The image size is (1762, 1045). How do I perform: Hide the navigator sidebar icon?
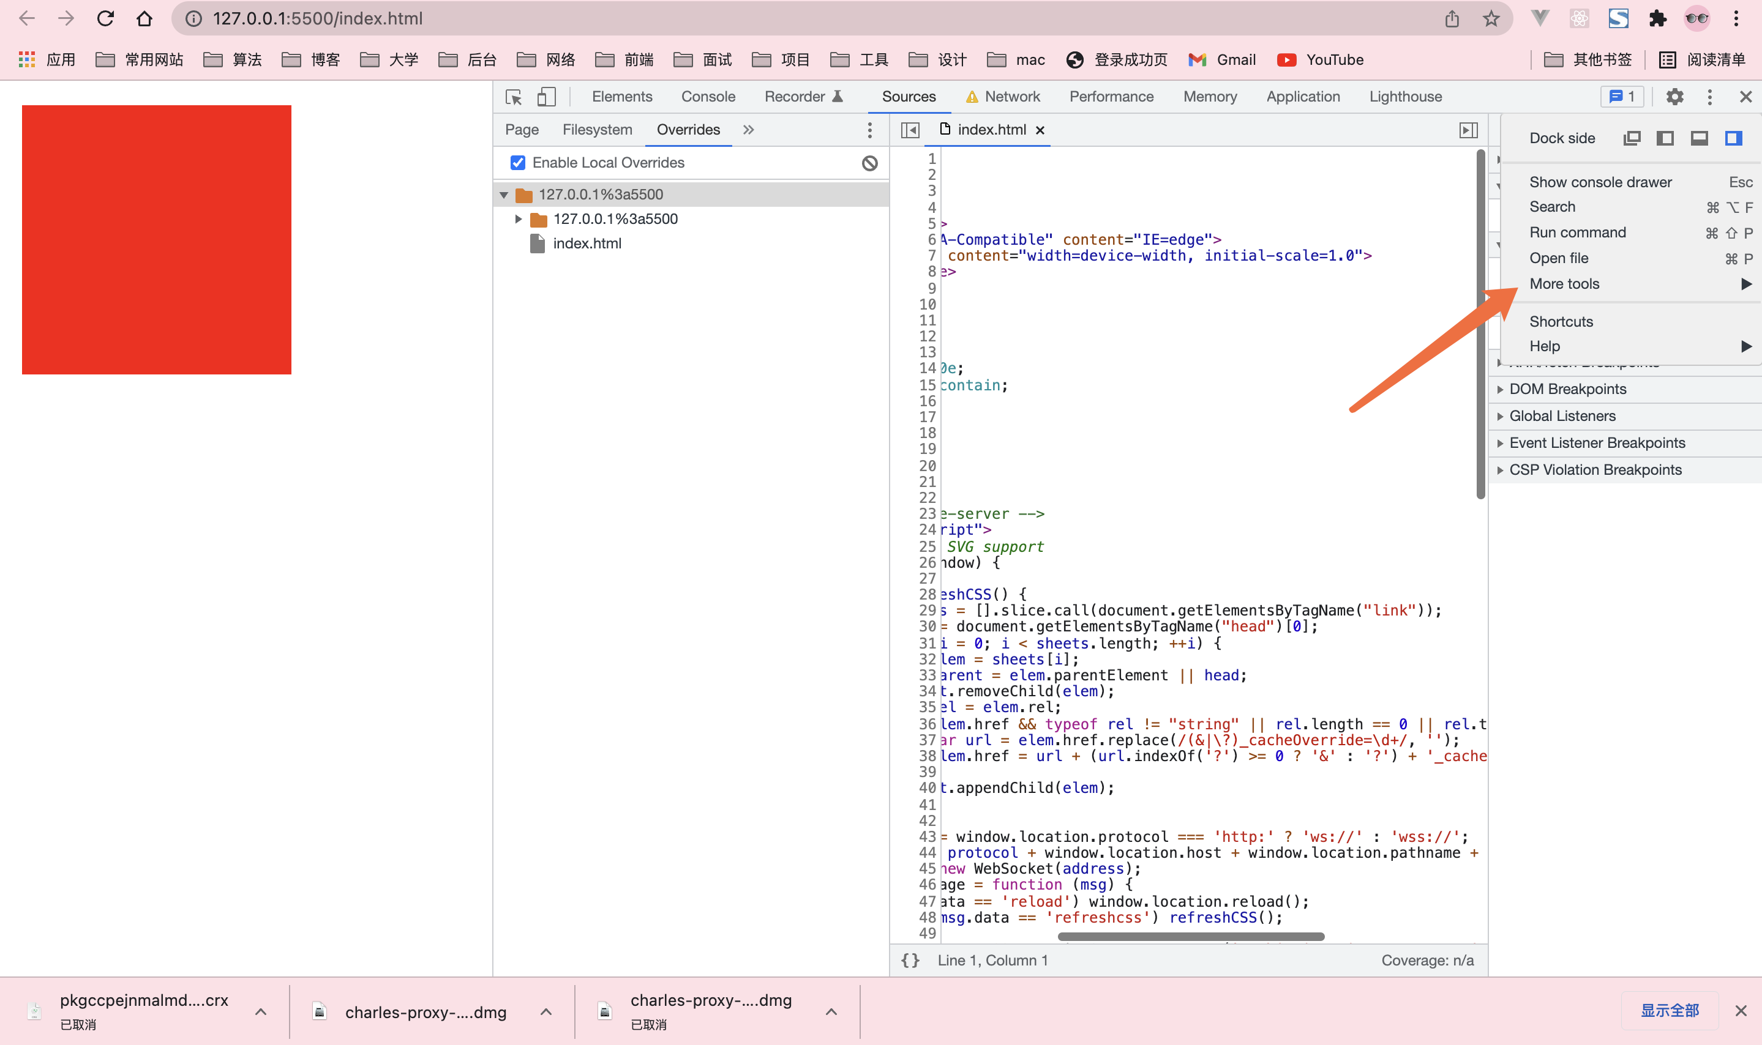pyautogui.click(x=910, y=130)
